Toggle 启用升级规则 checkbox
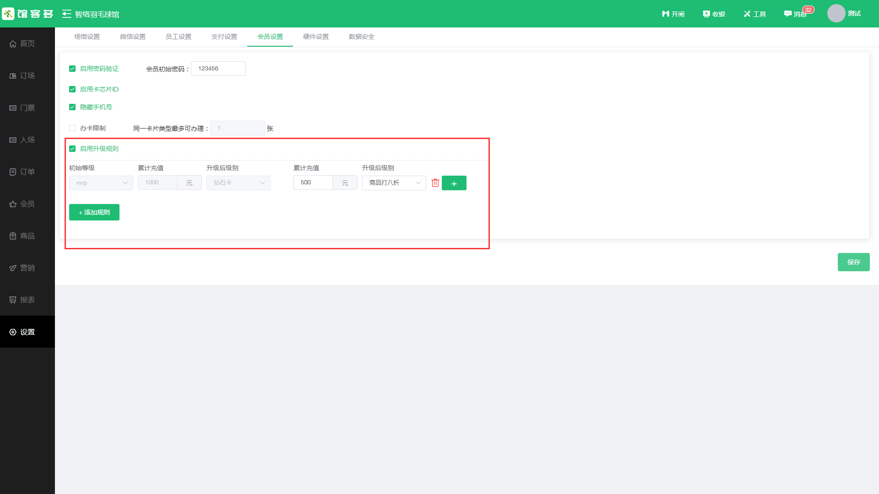The image size is (879, 494). [72, 149]
